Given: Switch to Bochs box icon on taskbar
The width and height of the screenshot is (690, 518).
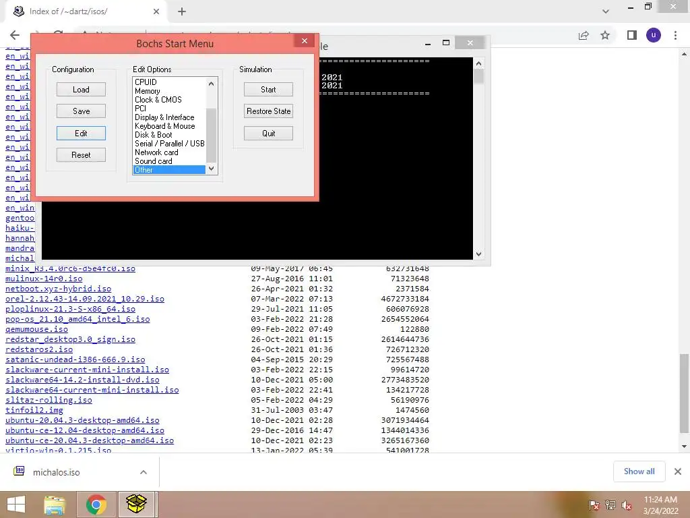Looking at the screenshot, I should click(x=136, y=505).
